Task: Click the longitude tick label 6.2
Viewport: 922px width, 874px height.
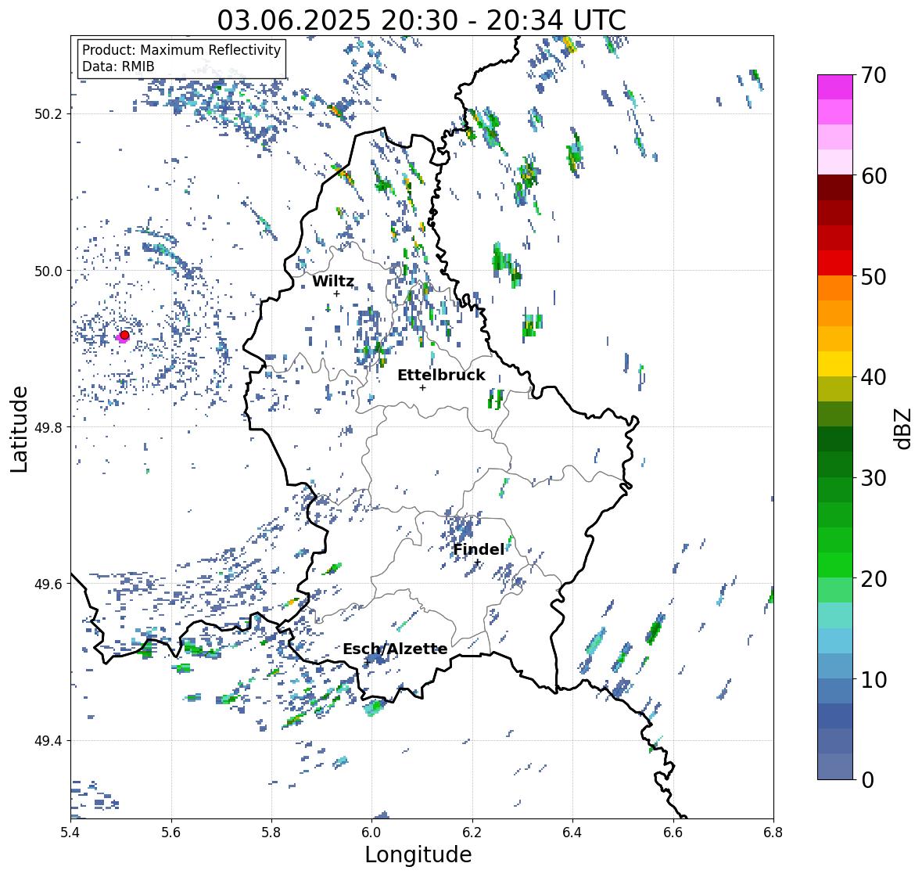Action: click(472, 832)
